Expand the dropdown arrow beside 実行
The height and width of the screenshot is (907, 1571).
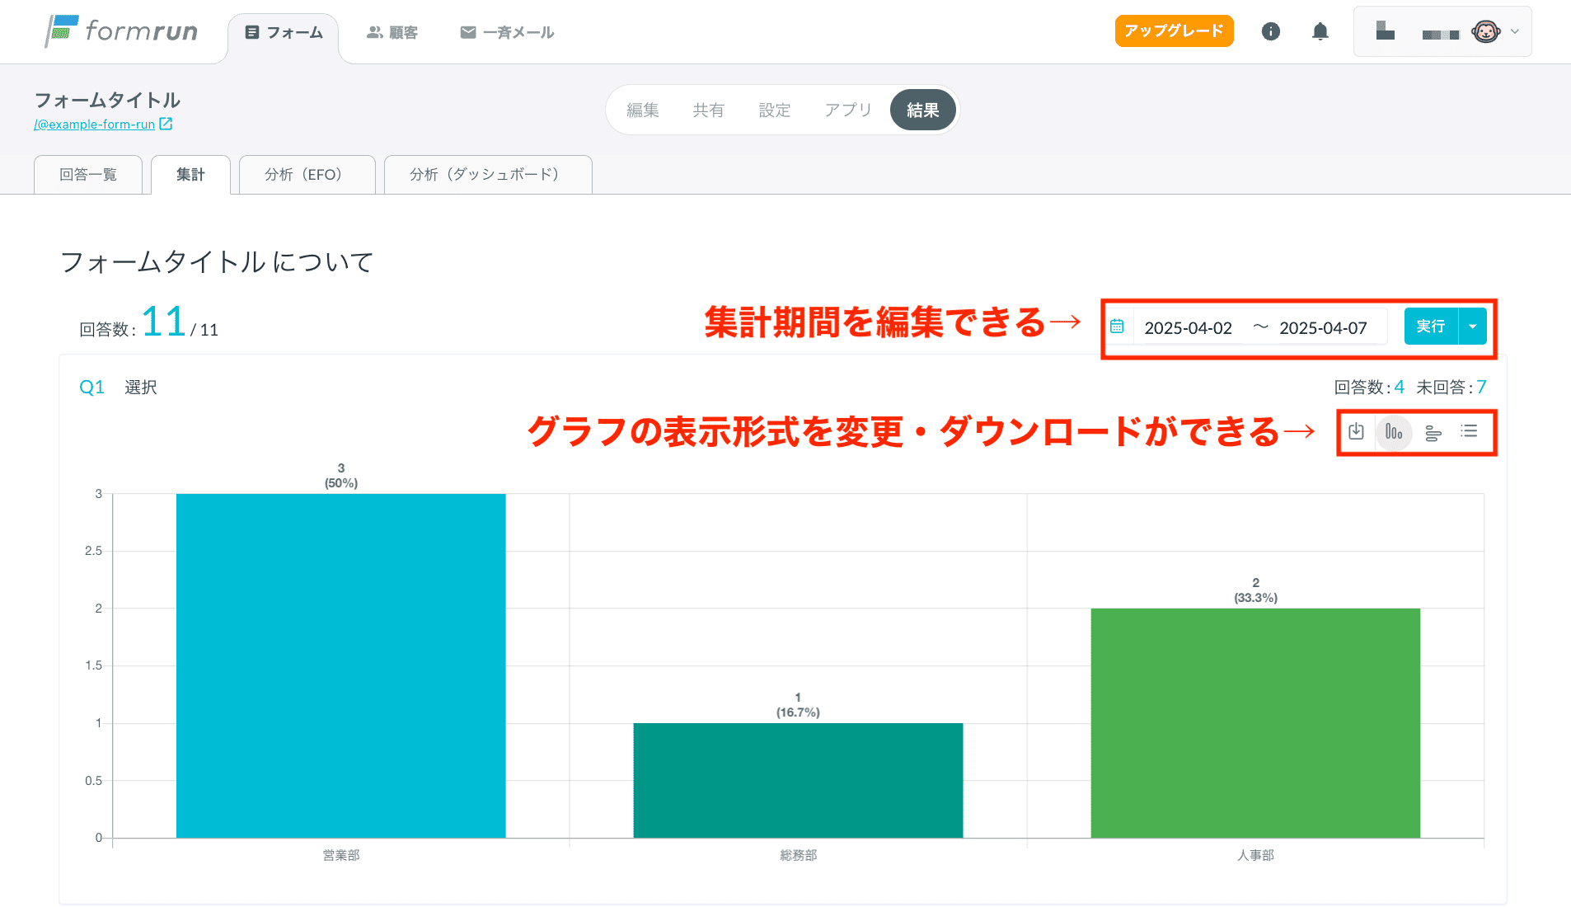pyautogui.click(x=1472, y=326)
